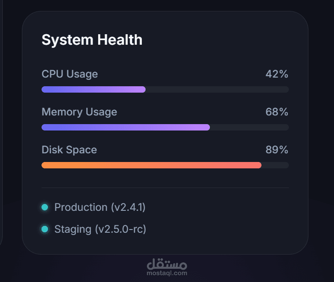334x282 pixels.
Task: Click the System Health heading
Action: point(92,40)
